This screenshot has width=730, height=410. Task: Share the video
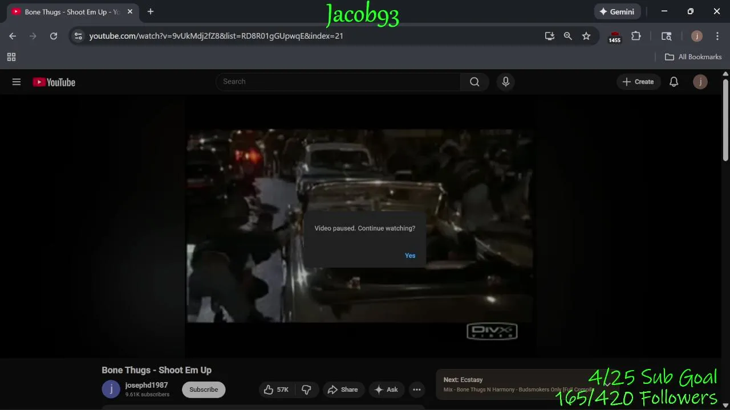(x=343, y=389)
